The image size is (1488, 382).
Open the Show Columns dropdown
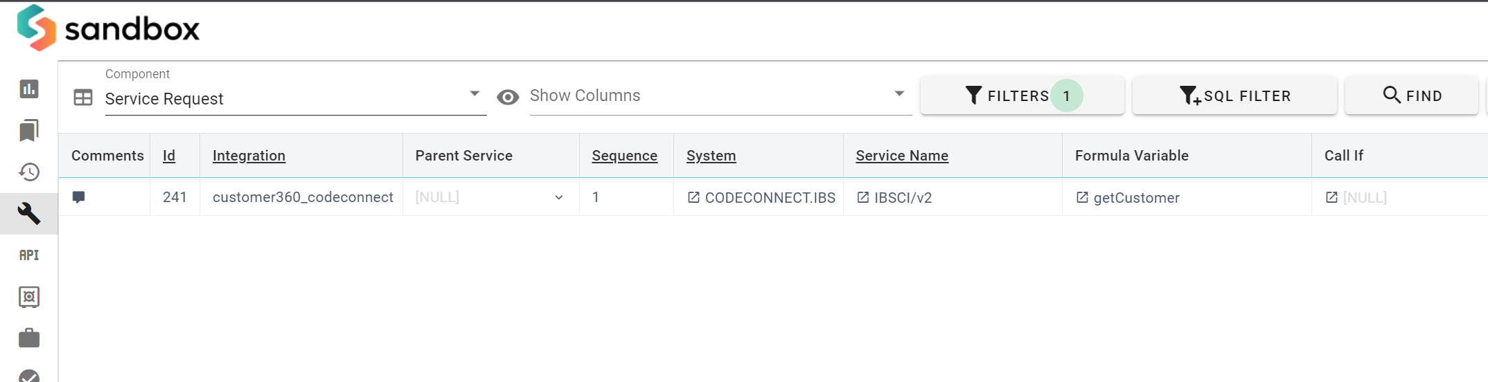coord(898,94)
